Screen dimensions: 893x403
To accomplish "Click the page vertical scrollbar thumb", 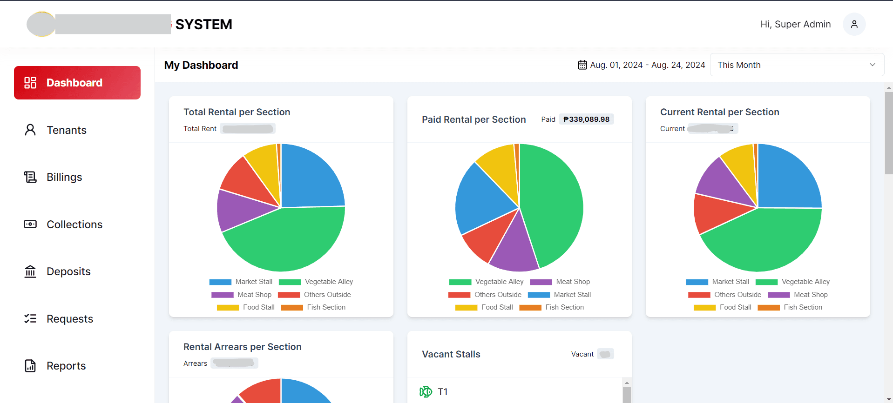I will coord(889,133).
